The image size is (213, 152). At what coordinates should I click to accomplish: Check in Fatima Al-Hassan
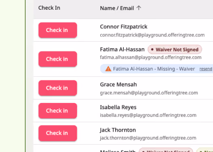pos(58,59)
